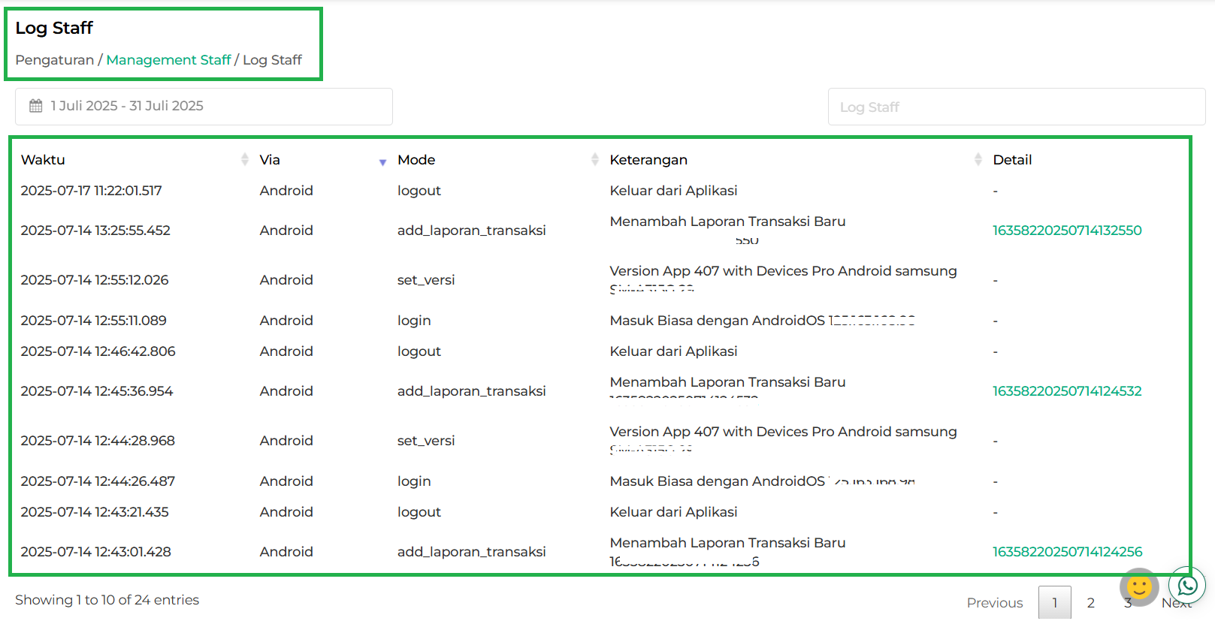Open detail link 16358220250714124256
This screenshot has height=621, width=1215.
click(x=1067, y=552)
